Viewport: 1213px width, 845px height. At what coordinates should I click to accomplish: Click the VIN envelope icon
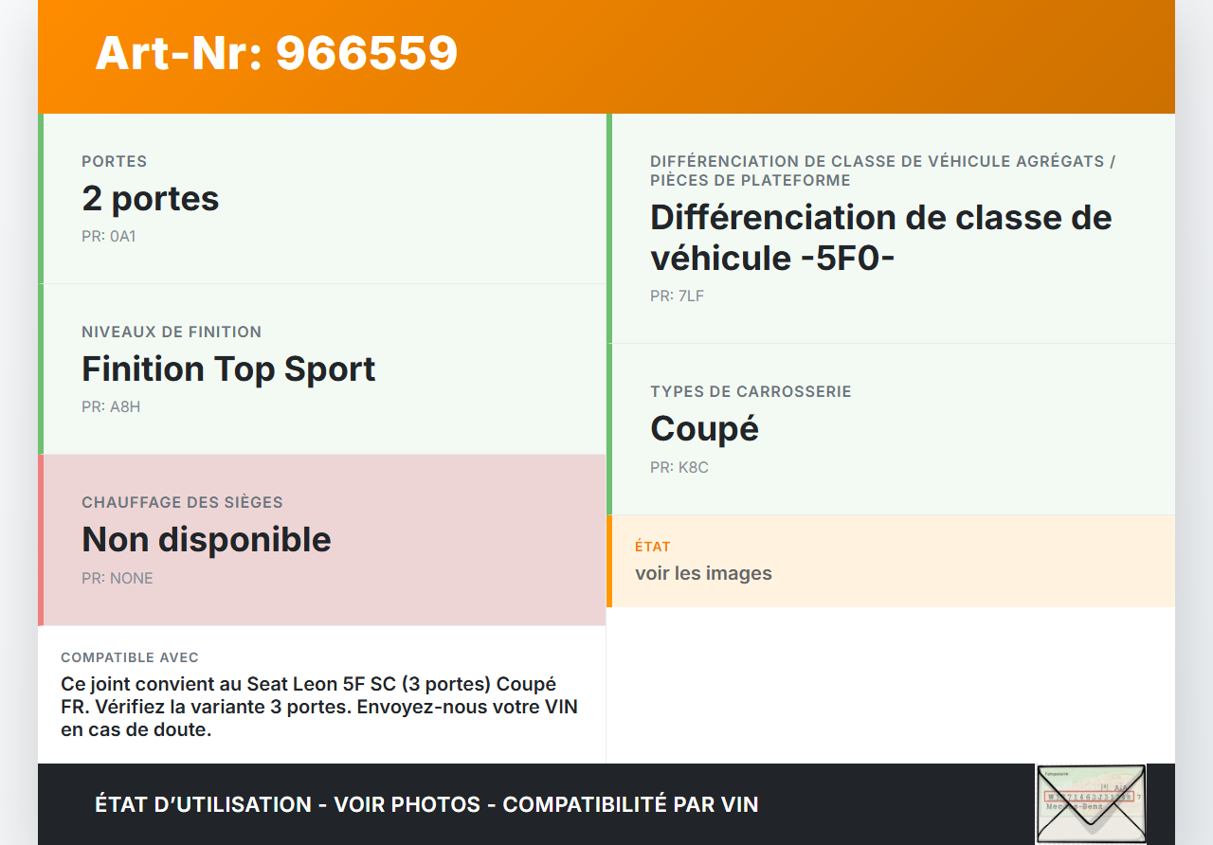click(1090, 803)
